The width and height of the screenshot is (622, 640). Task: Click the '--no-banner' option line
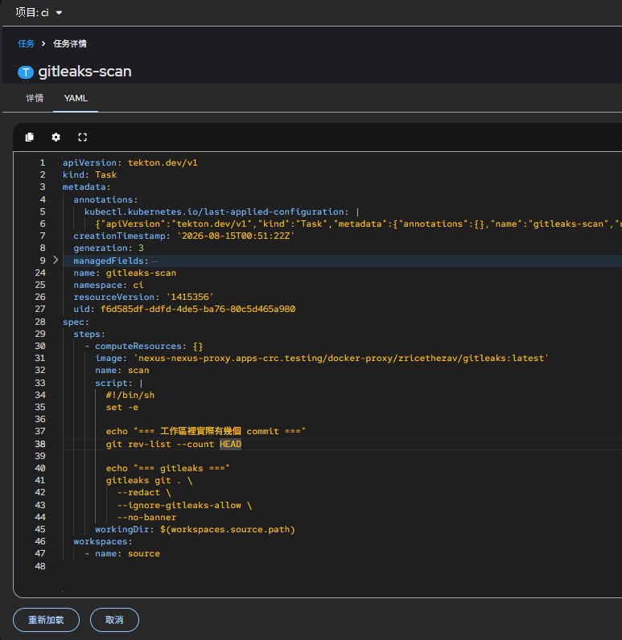coord(146,517)
